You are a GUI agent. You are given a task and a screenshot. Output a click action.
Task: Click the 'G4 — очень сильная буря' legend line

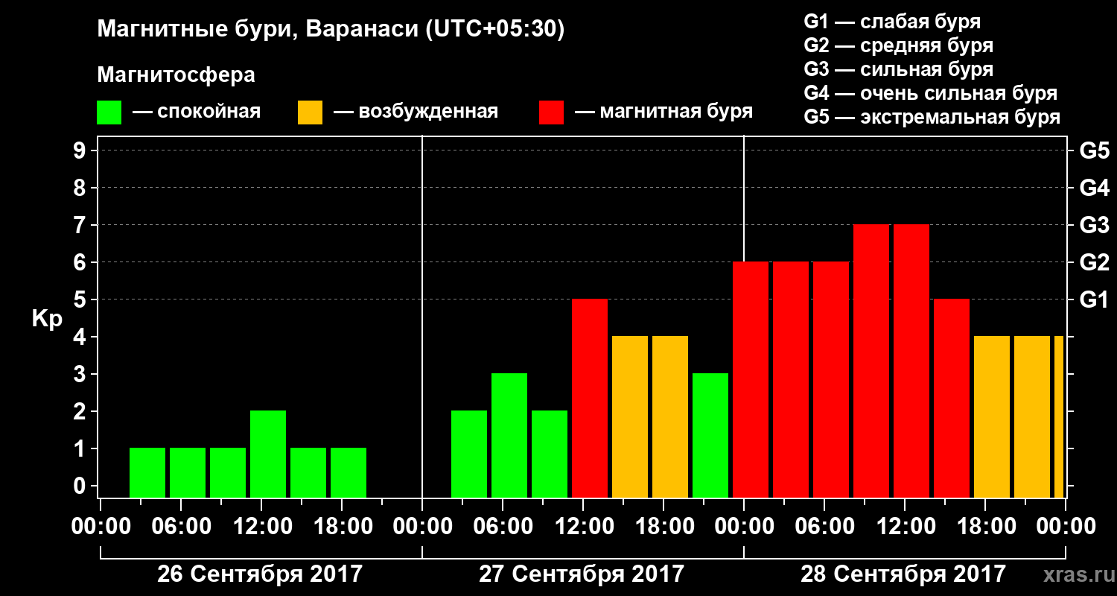931,93
